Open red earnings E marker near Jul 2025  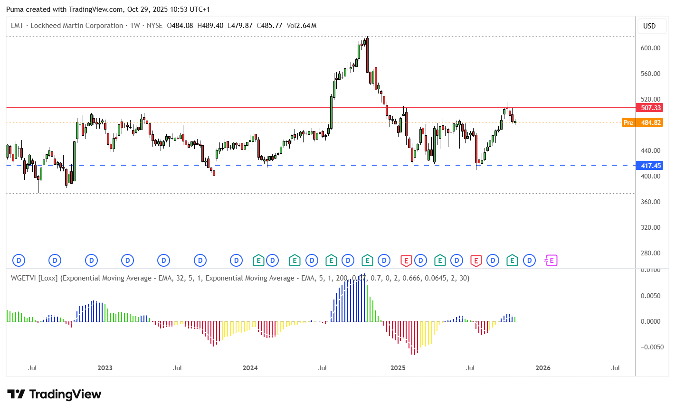tap(476, 260)
